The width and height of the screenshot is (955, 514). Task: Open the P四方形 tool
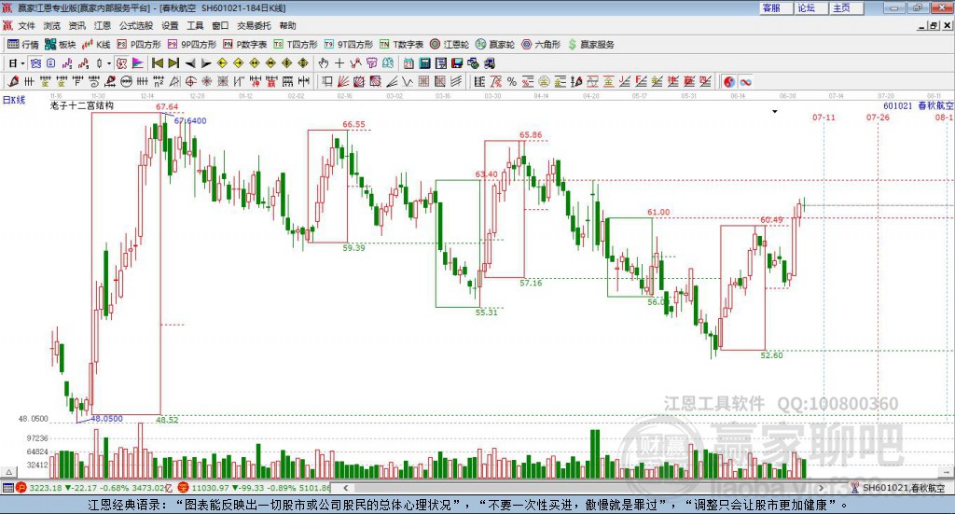pyautogui.click(x=139, y=45)
